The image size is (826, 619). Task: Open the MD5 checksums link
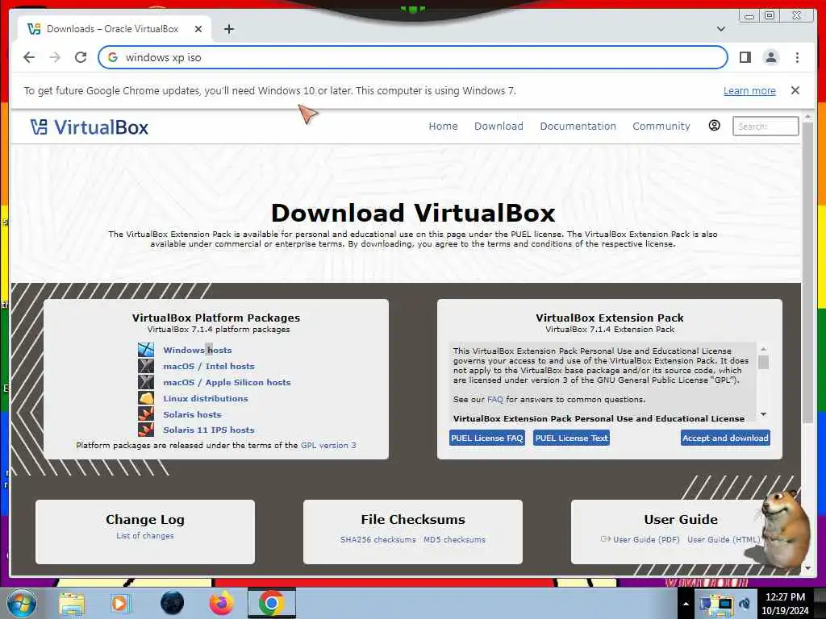(454, 539)
